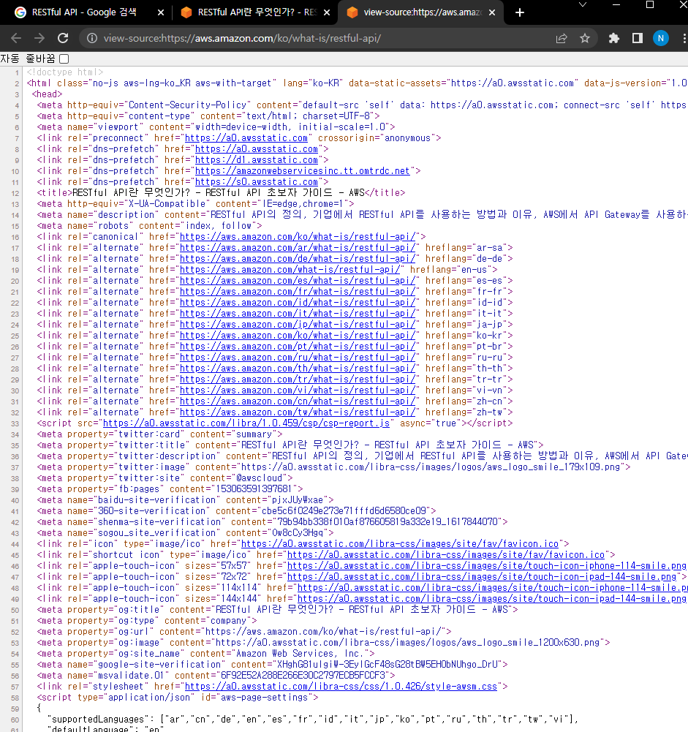
Task: Open the en-us alternate link
Action: pos(290,270)
